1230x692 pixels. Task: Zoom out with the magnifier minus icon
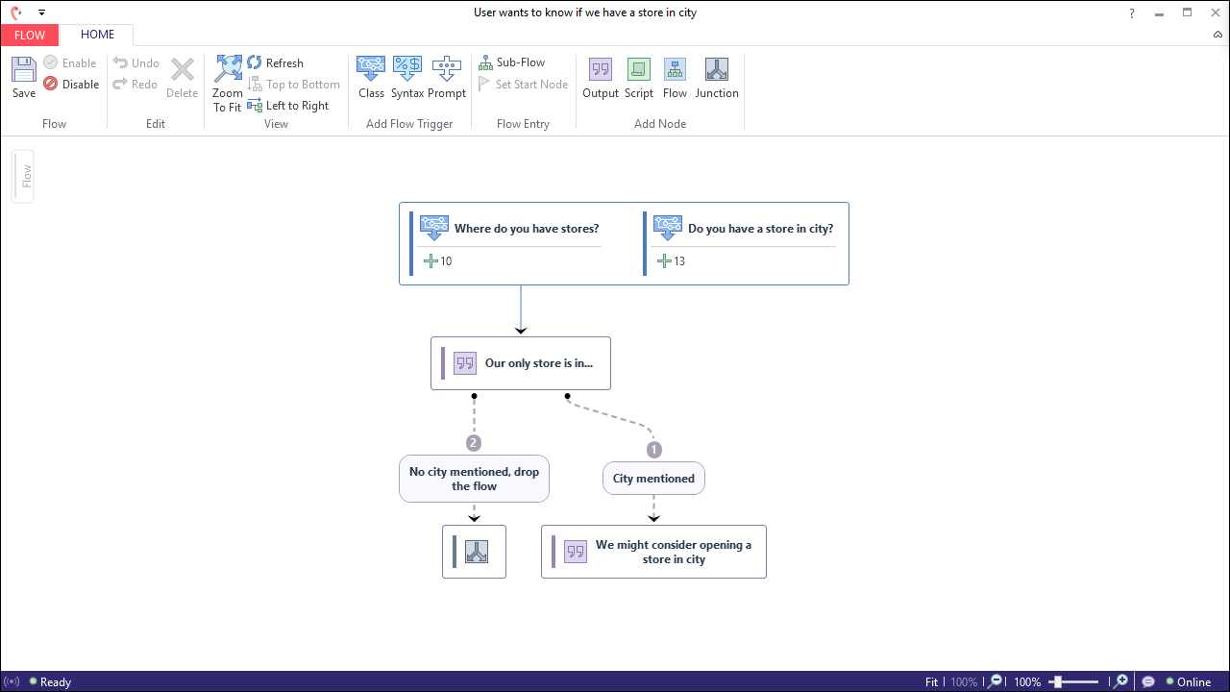tap(996, 681)
